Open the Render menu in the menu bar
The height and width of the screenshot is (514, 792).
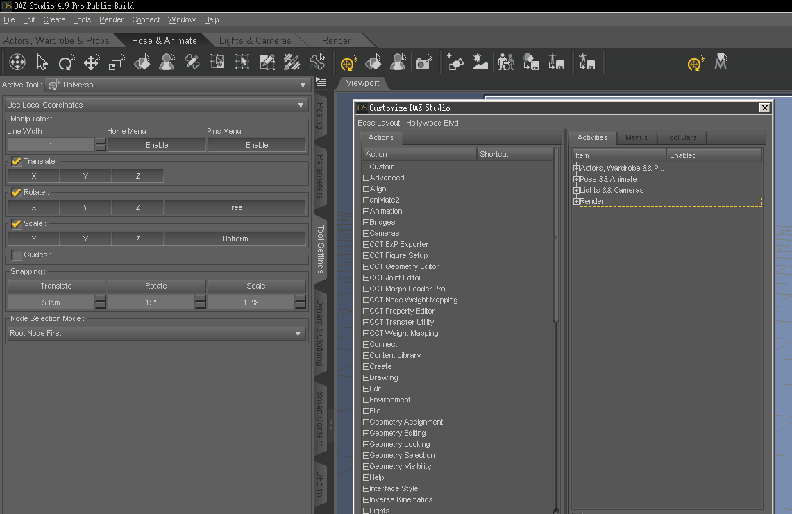pos(111,19)
